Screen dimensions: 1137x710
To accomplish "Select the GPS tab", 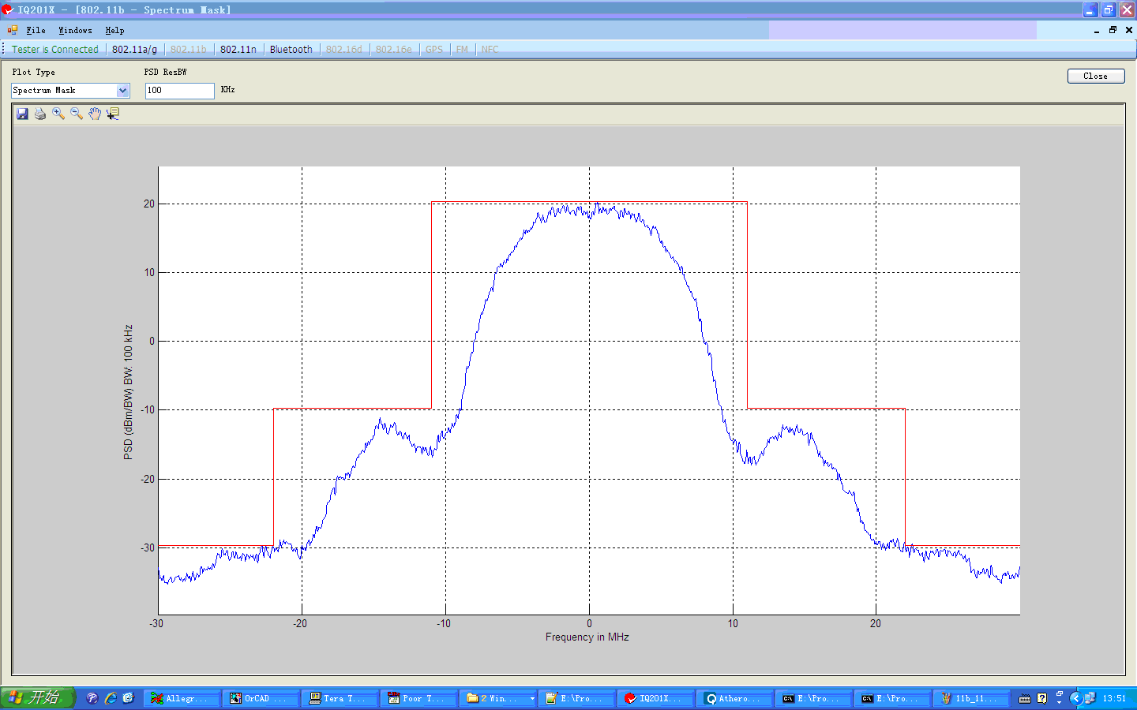I will point(434,49).
